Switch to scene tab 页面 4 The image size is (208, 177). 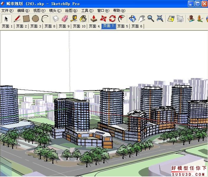tap(94, 26)
